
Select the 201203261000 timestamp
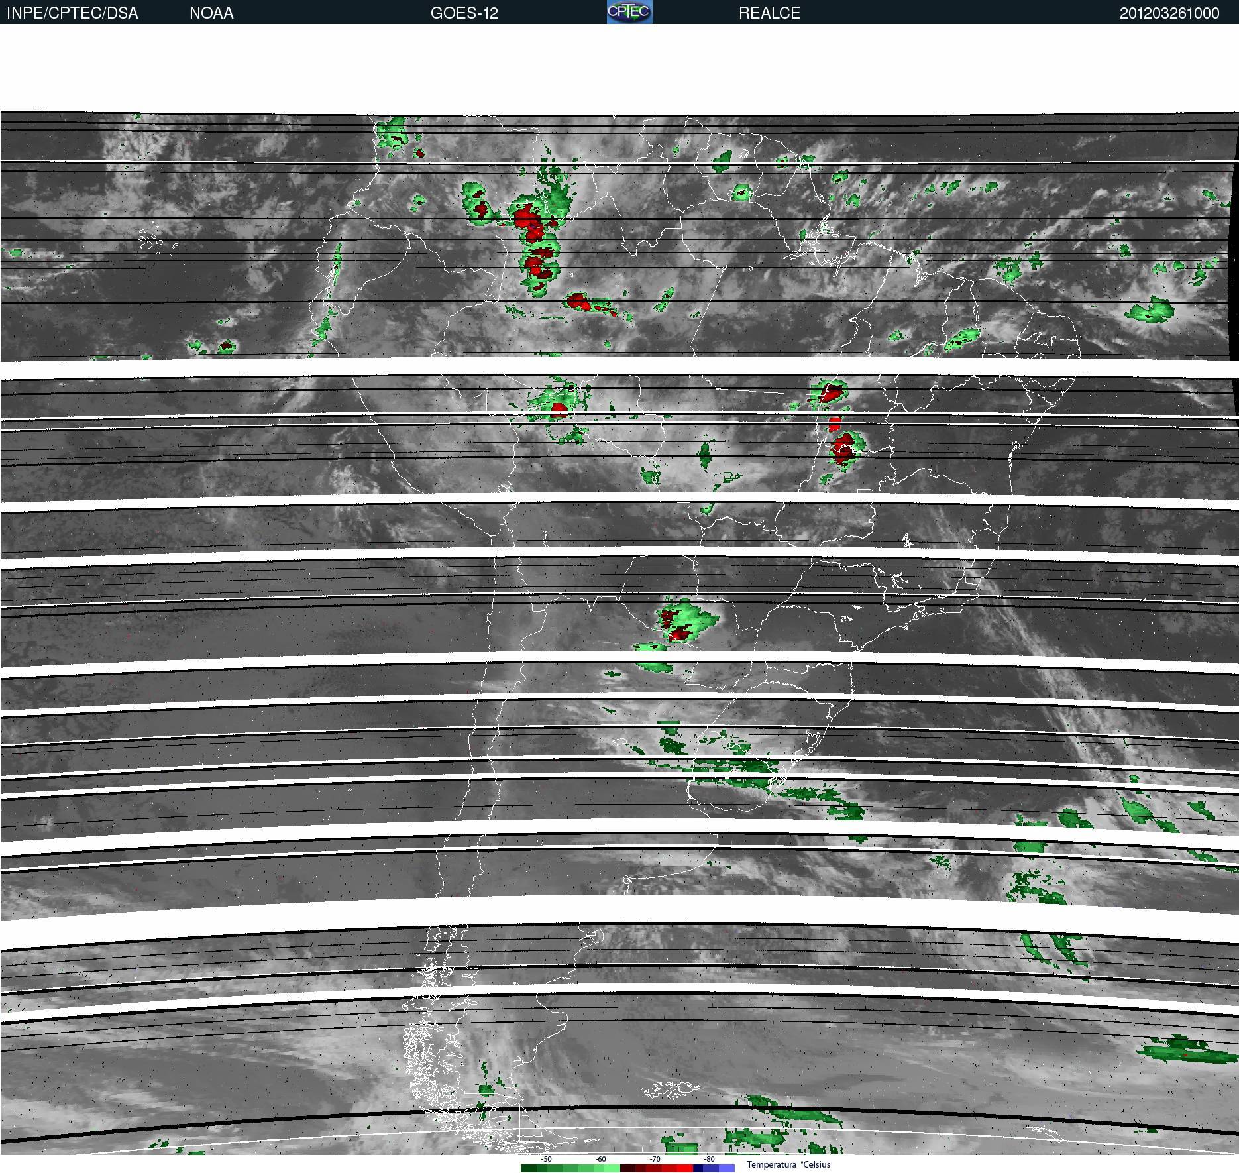(1169, 13)
